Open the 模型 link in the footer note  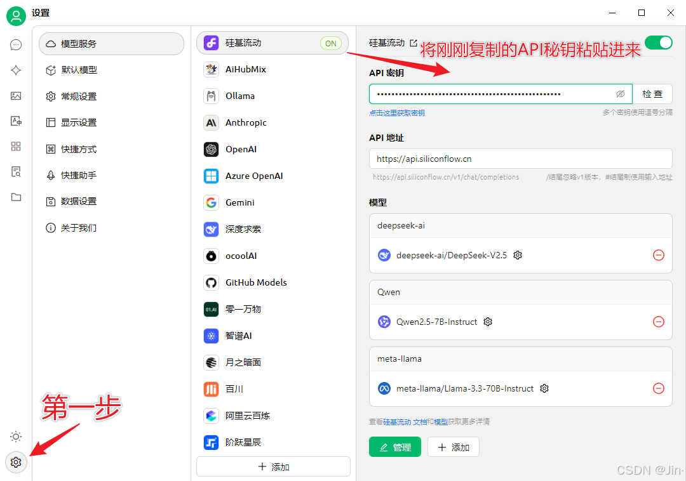coord(441,421)
